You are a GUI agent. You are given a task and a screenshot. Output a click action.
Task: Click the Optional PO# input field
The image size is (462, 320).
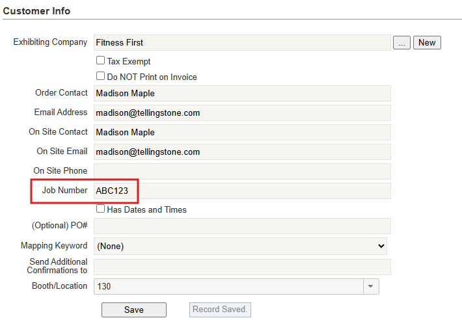click(x=242, y=226)
